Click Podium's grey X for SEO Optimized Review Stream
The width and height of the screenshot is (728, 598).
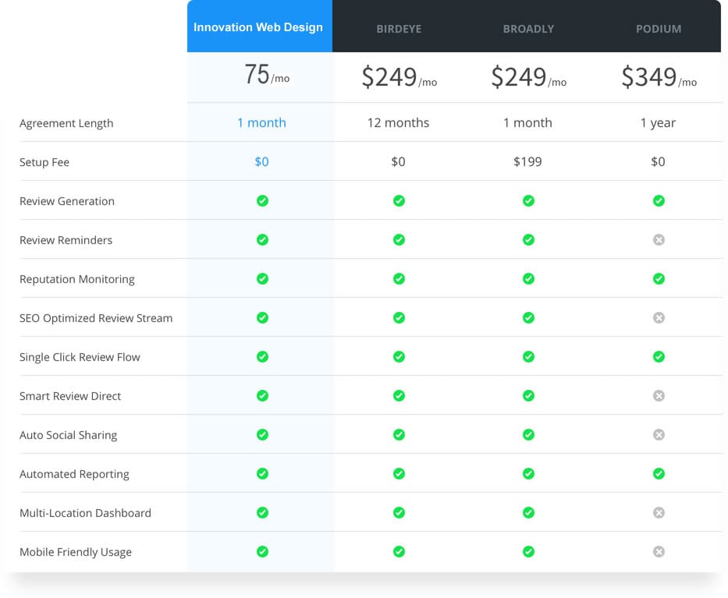(659, 318)
